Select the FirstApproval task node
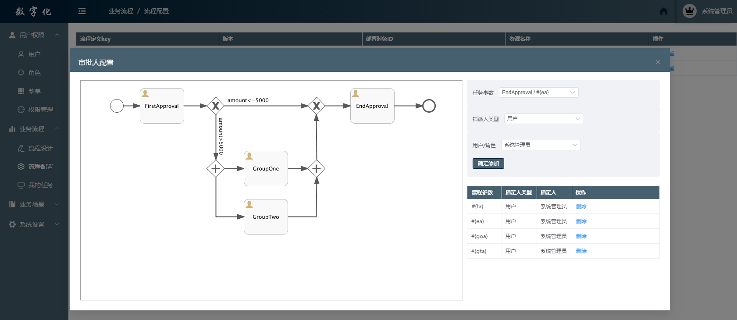Screen dimensions: 737x320 point(162,106)
